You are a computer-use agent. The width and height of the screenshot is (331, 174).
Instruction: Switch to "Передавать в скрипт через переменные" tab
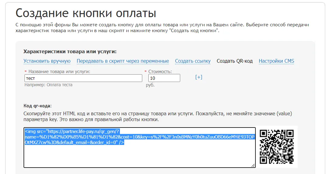tap(123, 61)
